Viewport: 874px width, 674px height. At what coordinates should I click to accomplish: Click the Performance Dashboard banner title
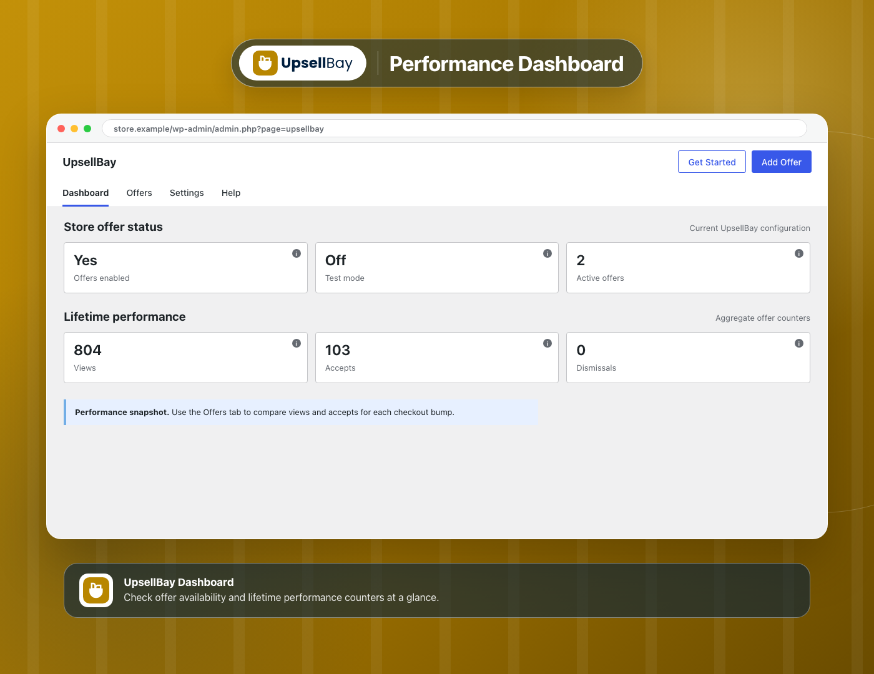(x=506, y=64)
